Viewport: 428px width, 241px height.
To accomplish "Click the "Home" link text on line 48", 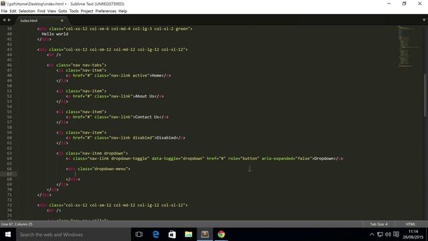I will pyautogui.click(x=156, y=76).
